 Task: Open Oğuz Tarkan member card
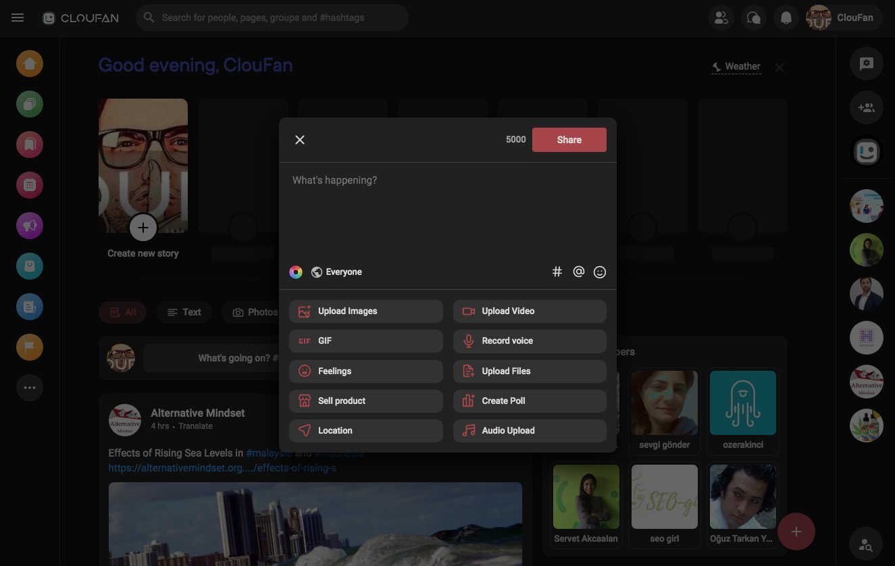(x=742, y=505)
